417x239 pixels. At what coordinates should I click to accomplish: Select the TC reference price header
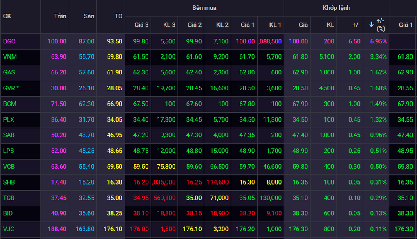click(x=118, y=16)
